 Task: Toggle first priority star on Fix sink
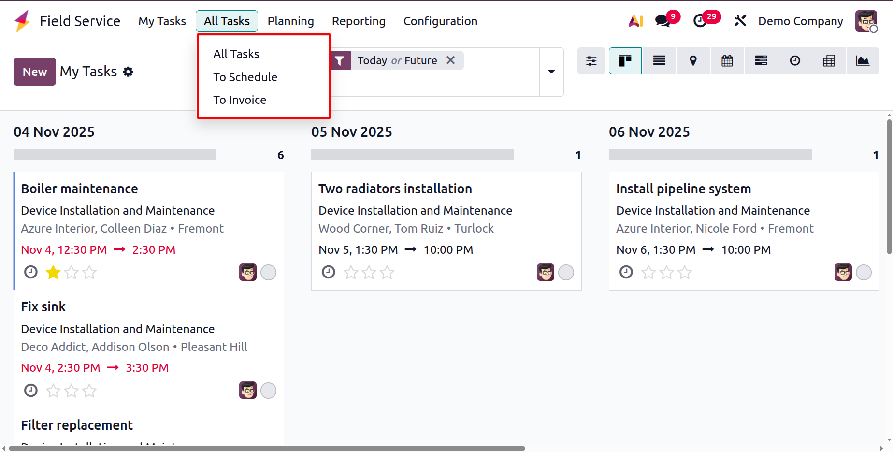coord(53,391)
